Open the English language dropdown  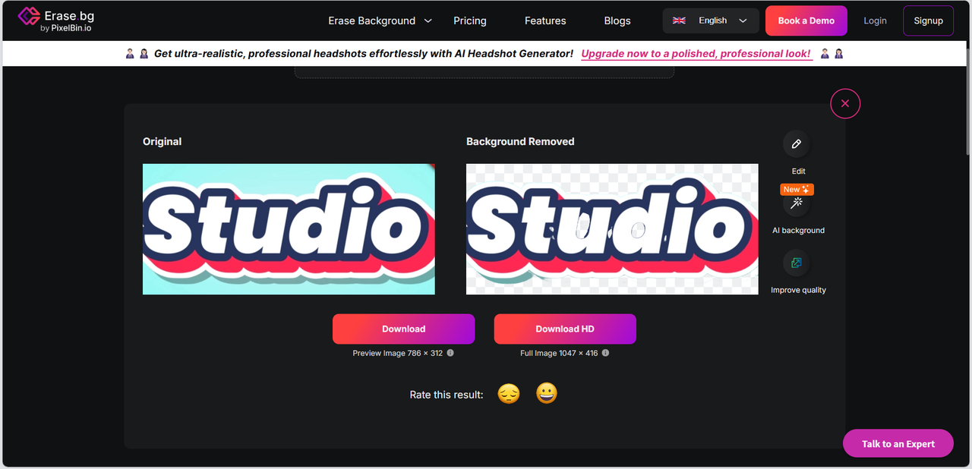click(x=711, y=20)
